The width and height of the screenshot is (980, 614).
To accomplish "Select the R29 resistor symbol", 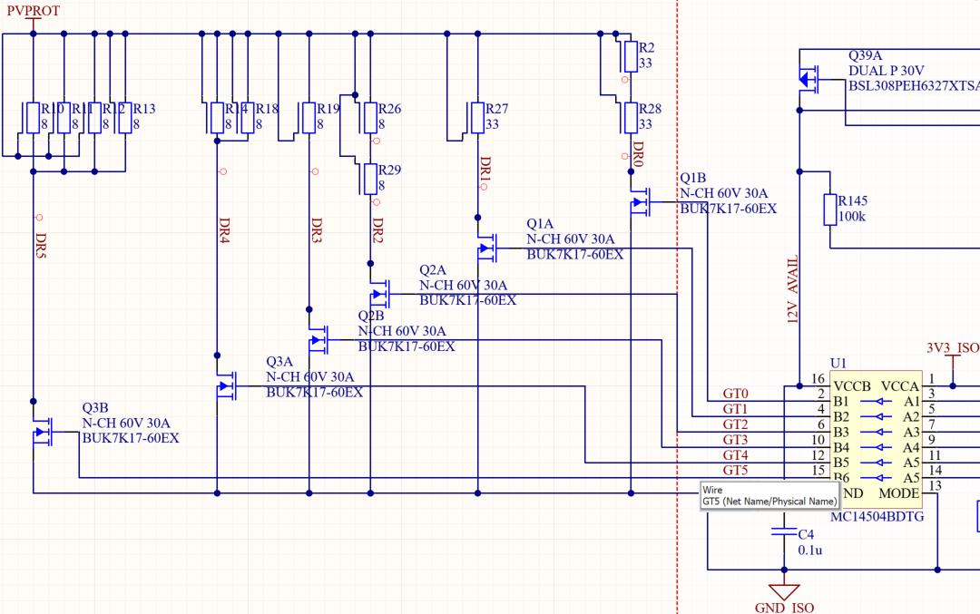I will tap(370, 180).
